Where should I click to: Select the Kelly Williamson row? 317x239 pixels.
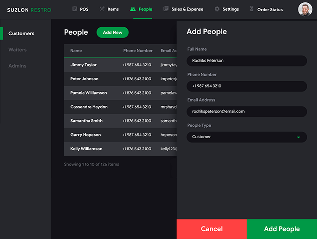[x=120, y=149]
